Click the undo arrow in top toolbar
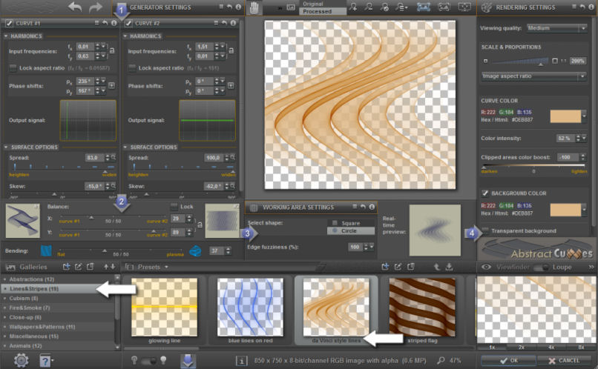This screenshot has height=369, width=598. [75, 7]
